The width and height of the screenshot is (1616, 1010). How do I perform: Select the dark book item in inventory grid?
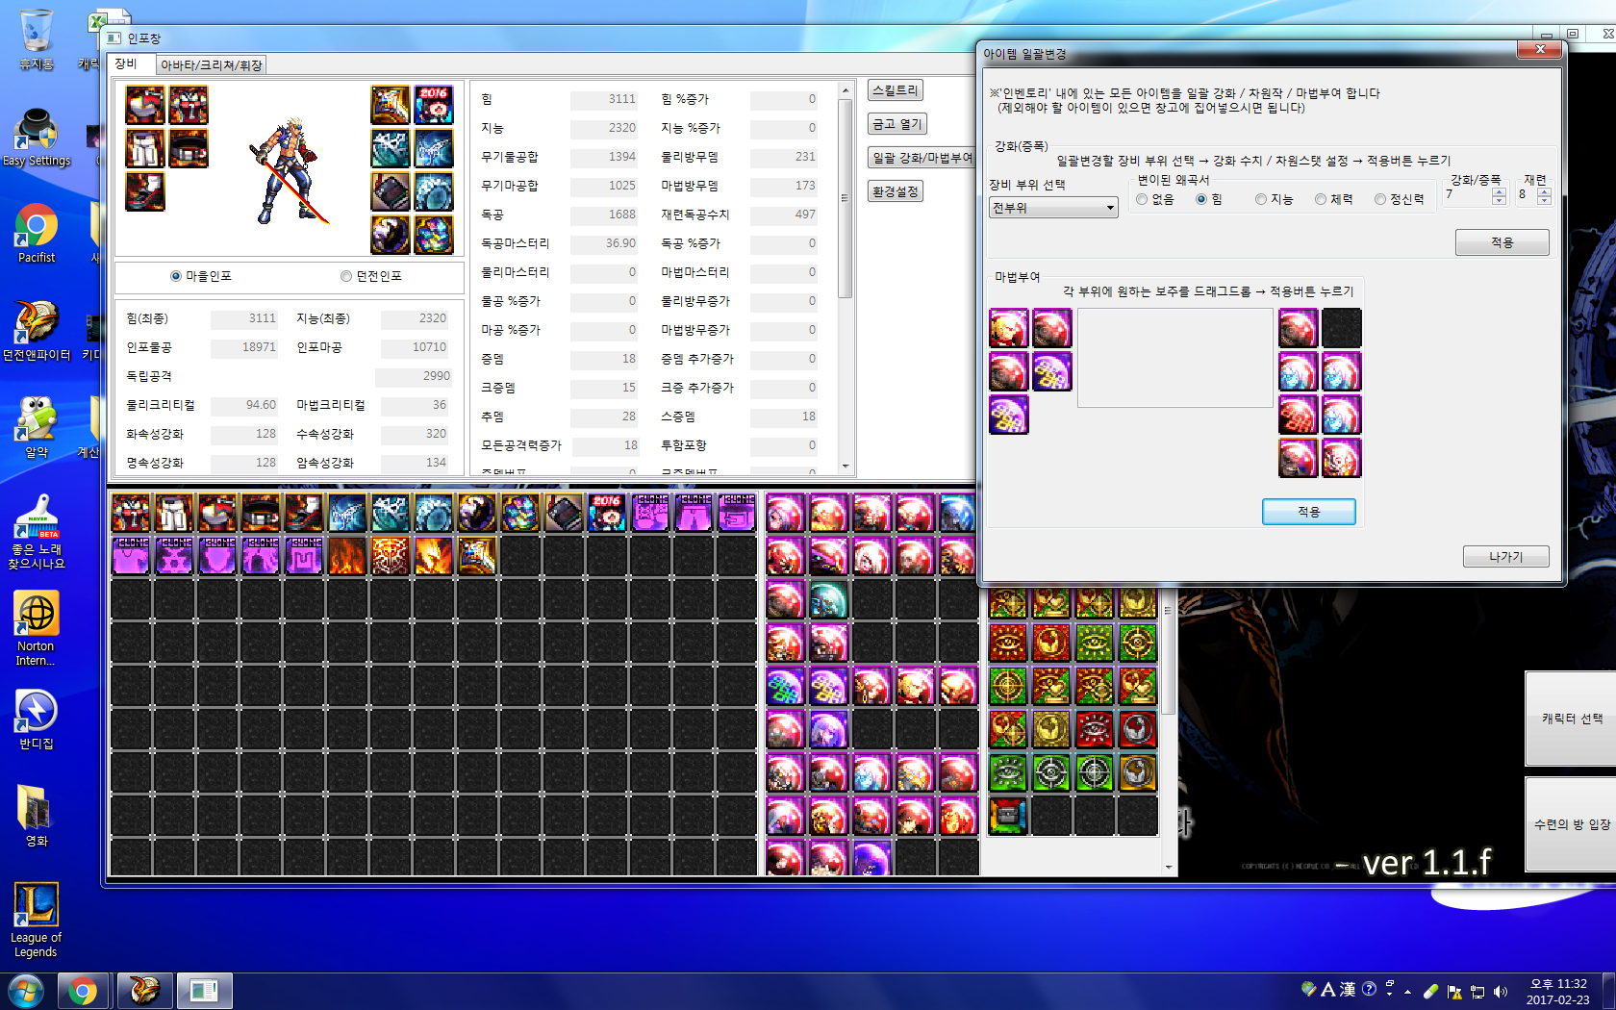pos(564,513)
